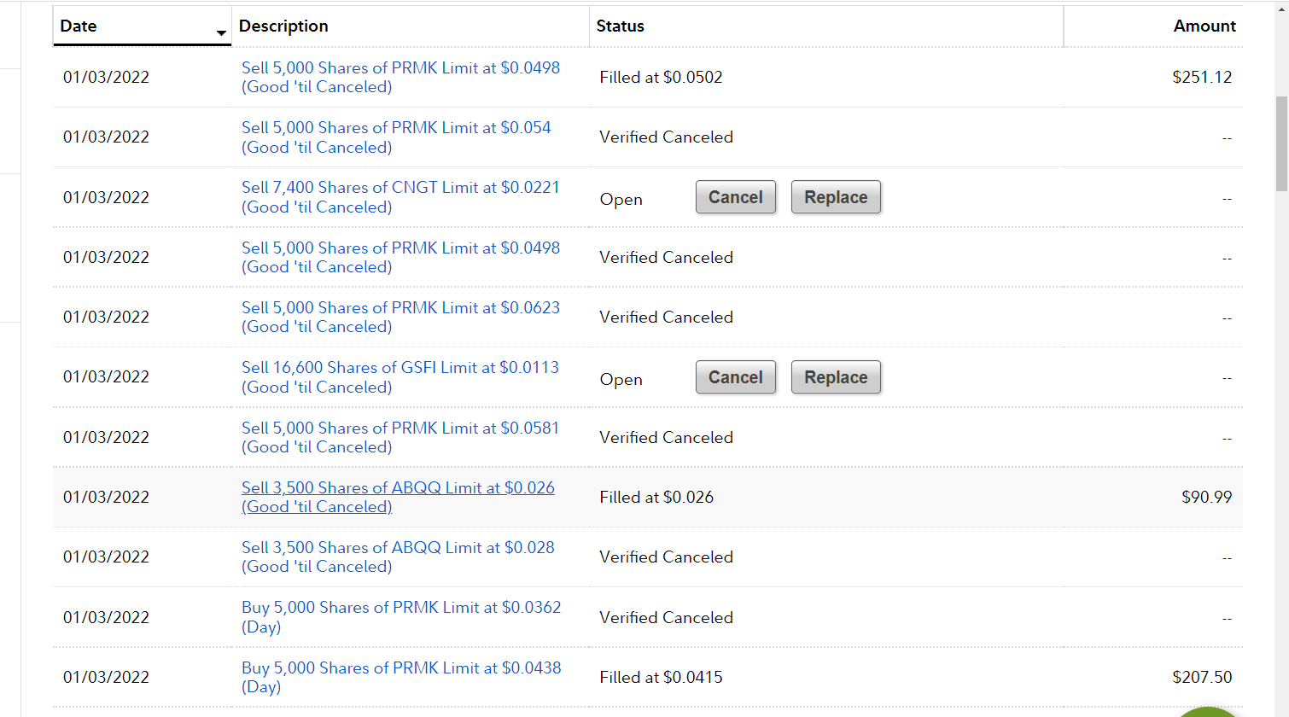The width and height of the screenshot is (1289, 717).
Task: View PRMK buy limit $0.0362 order
Action: [401, 608]
